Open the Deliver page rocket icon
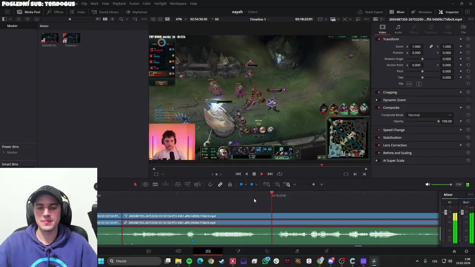Image resolution: width=475 pixels, height=267 pixels. pos(327,251)
